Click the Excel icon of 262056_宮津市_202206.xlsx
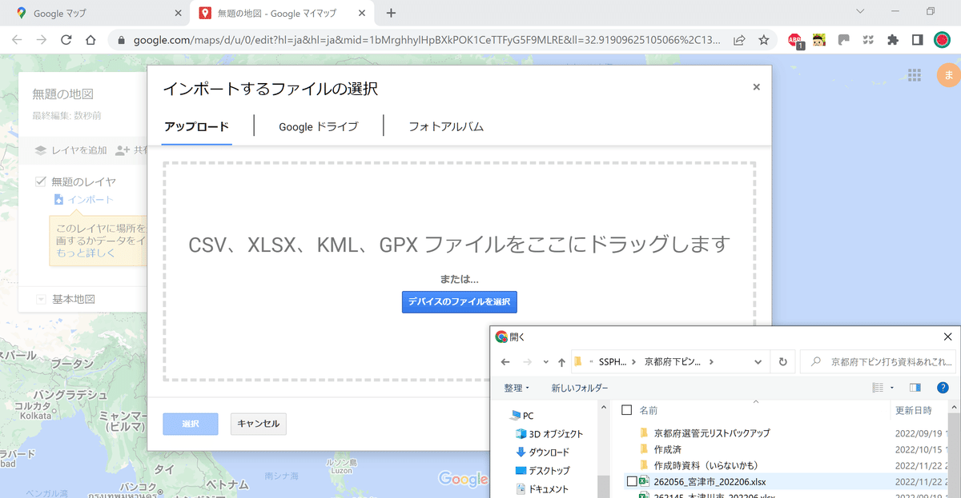Viewport: 961px width, 498px height. 644,481
